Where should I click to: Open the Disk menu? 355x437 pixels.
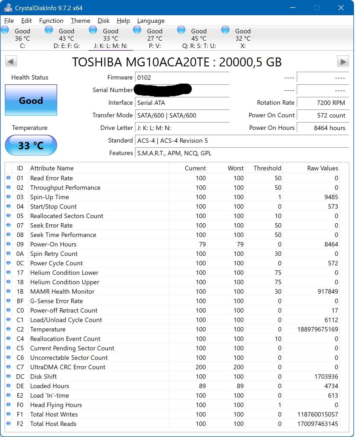103,21
